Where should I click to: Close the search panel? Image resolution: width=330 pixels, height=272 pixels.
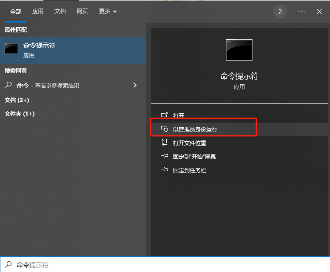(x=319, y=11)
